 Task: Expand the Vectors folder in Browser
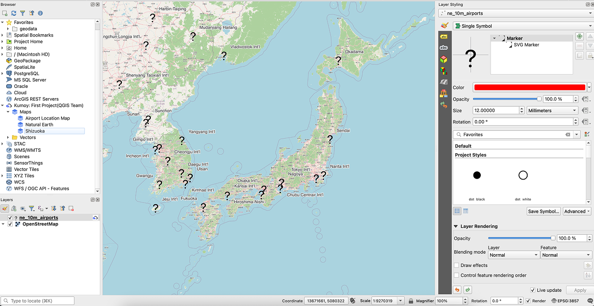pyautogui.click(x=8, y=138)
